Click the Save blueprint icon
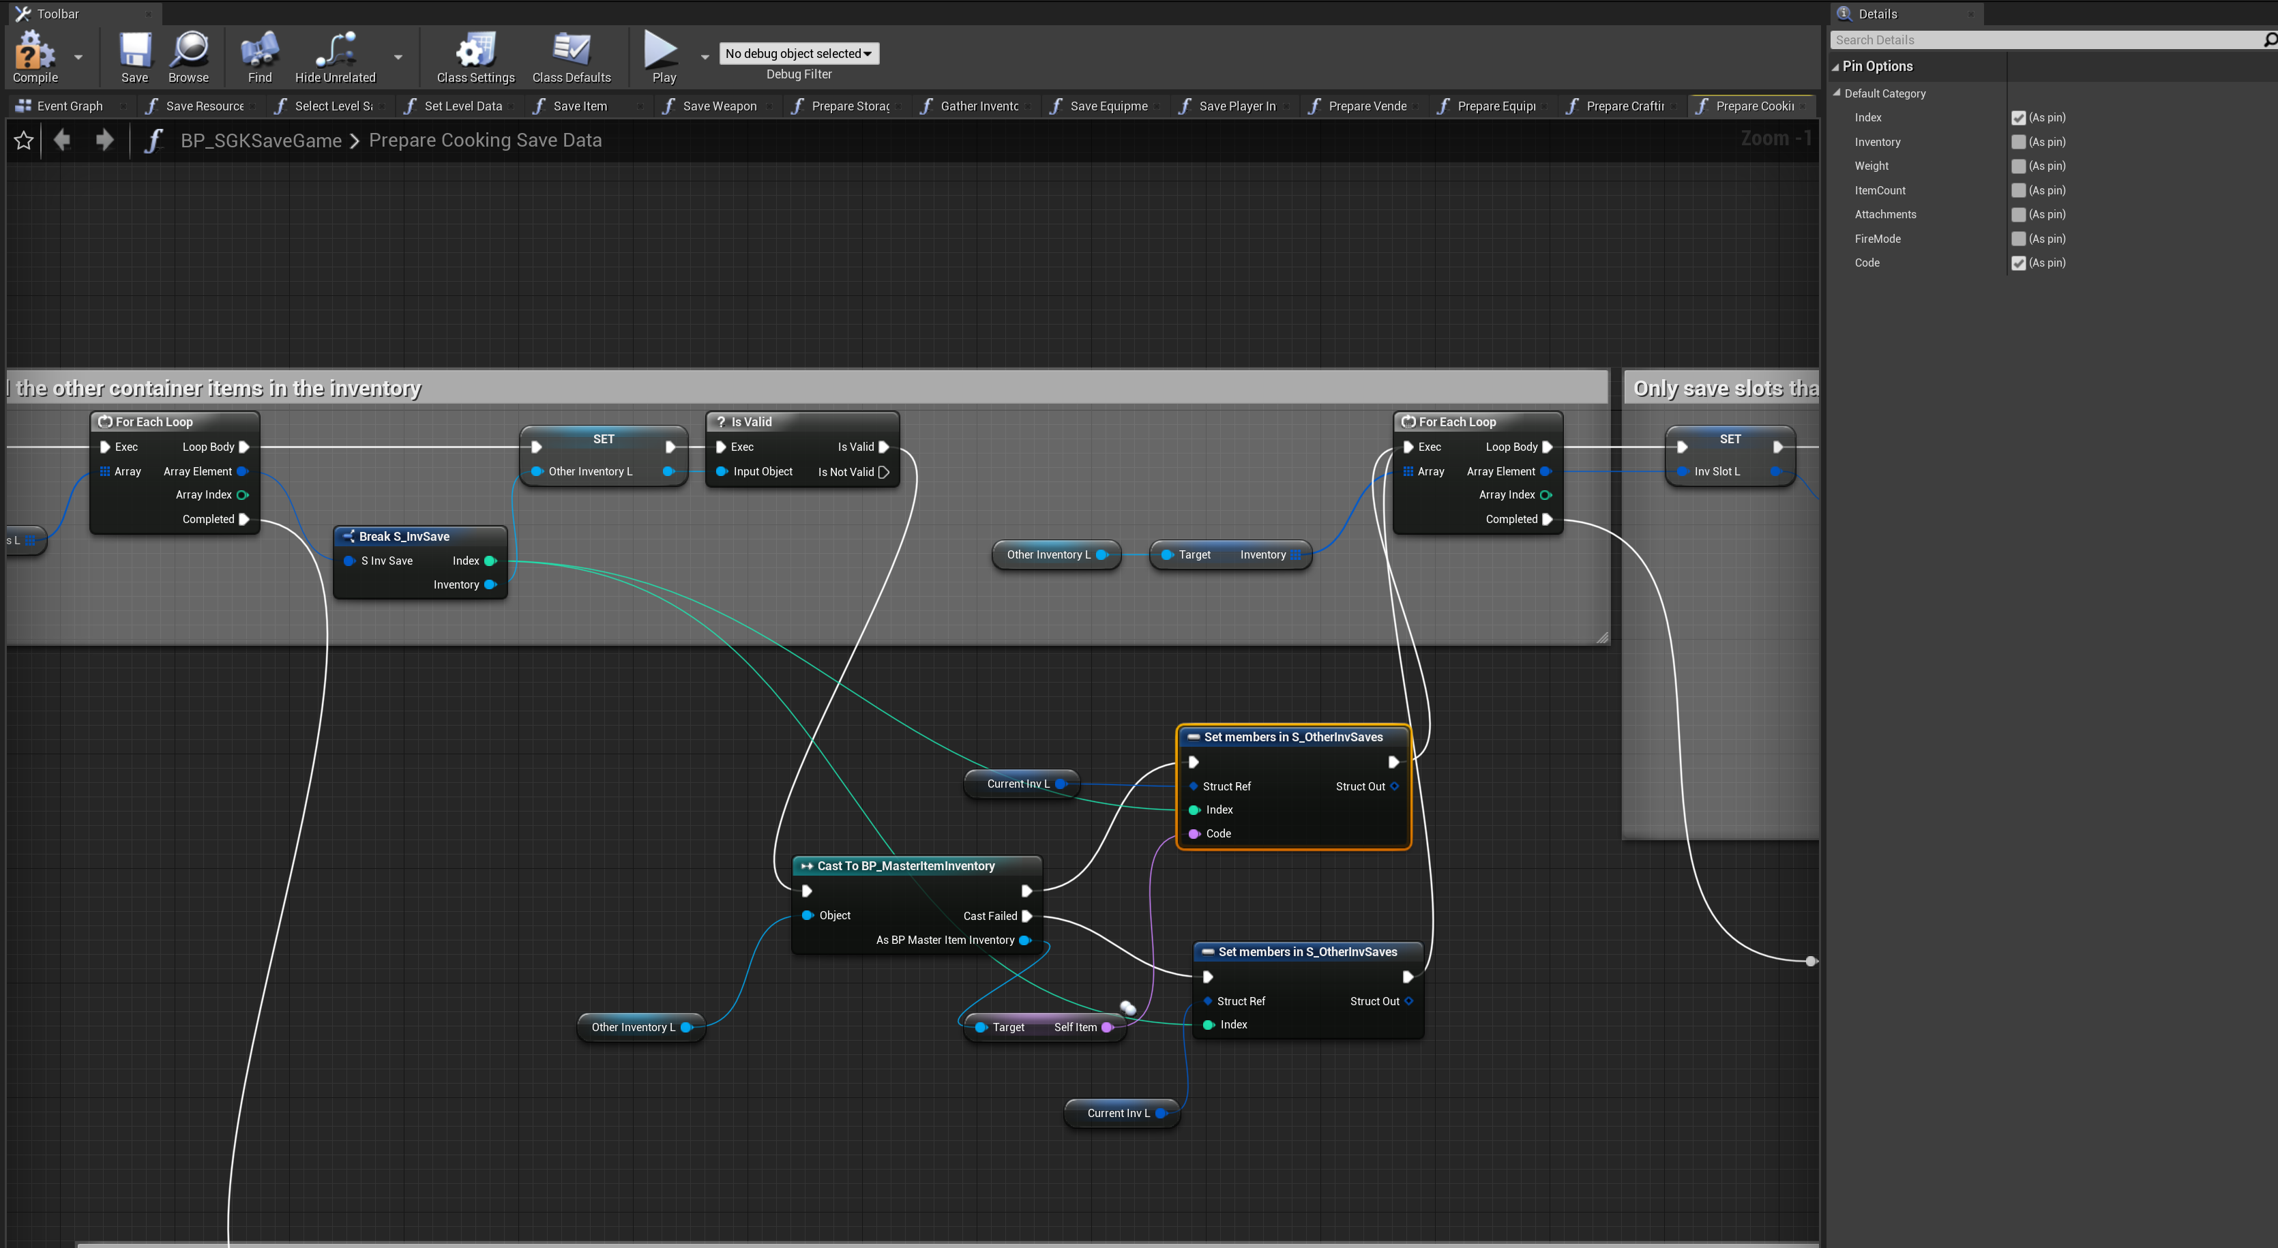2278x1248 pixels. coord(134,51)
